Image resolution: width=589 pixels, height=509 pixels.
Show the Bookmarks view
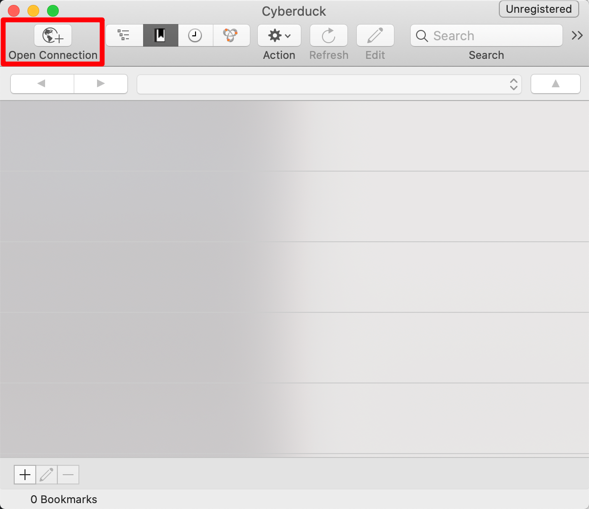pos(160,35)
